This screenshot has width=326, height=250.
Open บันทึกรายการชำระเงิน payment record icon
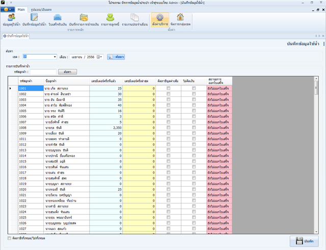(x=84, y=20)
